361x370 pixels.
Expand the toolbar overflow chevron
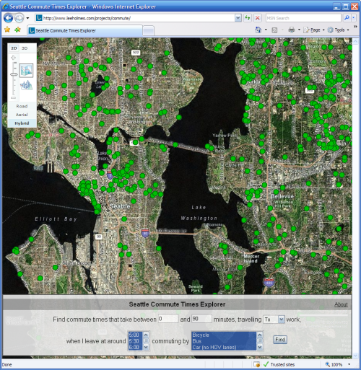(x=355, y=27)
